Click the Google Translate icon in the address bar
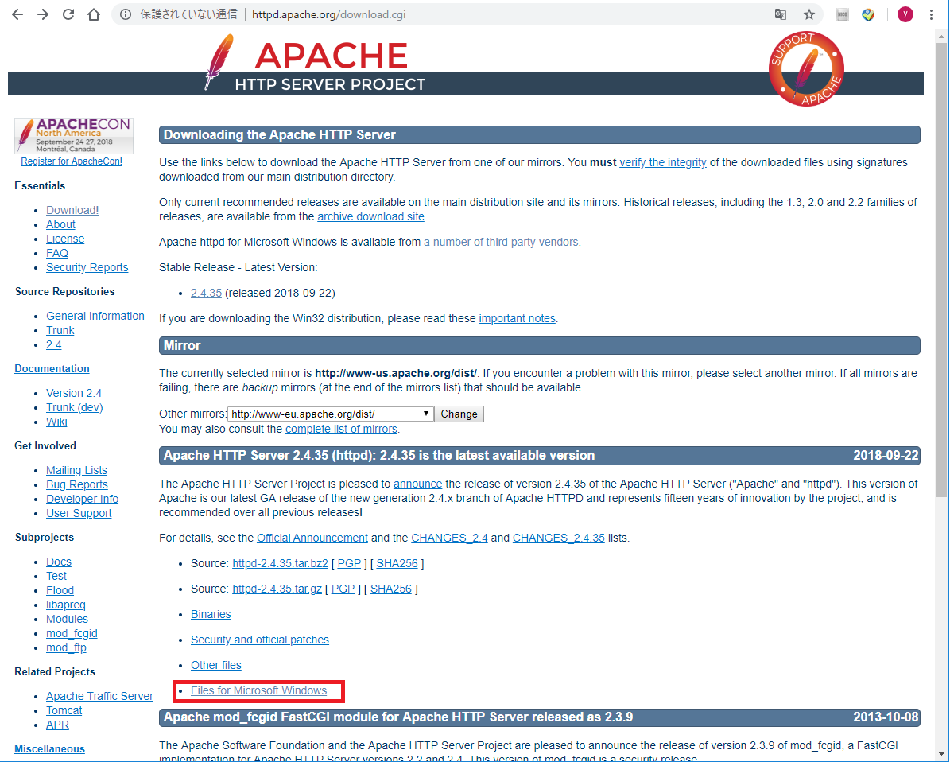The width and height of the screenshot is (950, 762). (780, 14)
